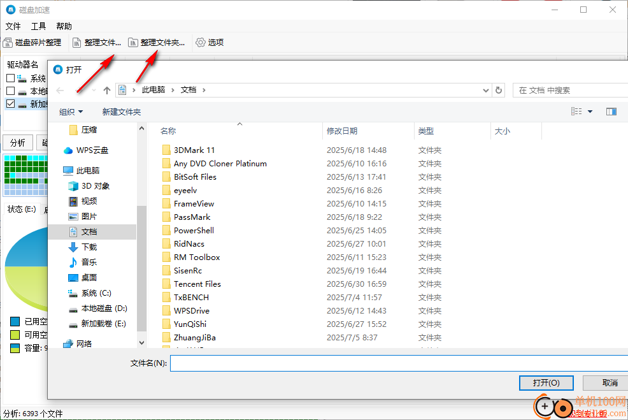Viewport: 628px width, 420px height.
Task: Click 此电脑 in the address breadcrumb
Action: (x=153, y=90)
